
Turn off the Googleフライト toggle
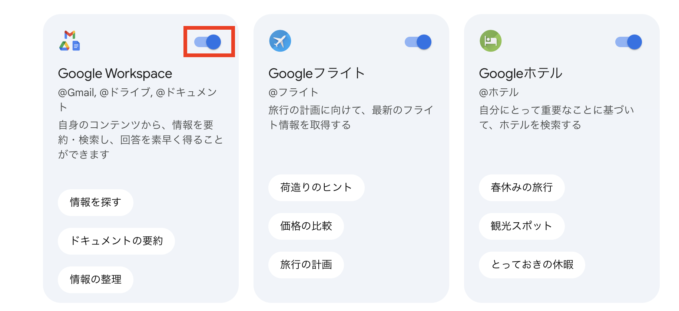coord(418,42)
